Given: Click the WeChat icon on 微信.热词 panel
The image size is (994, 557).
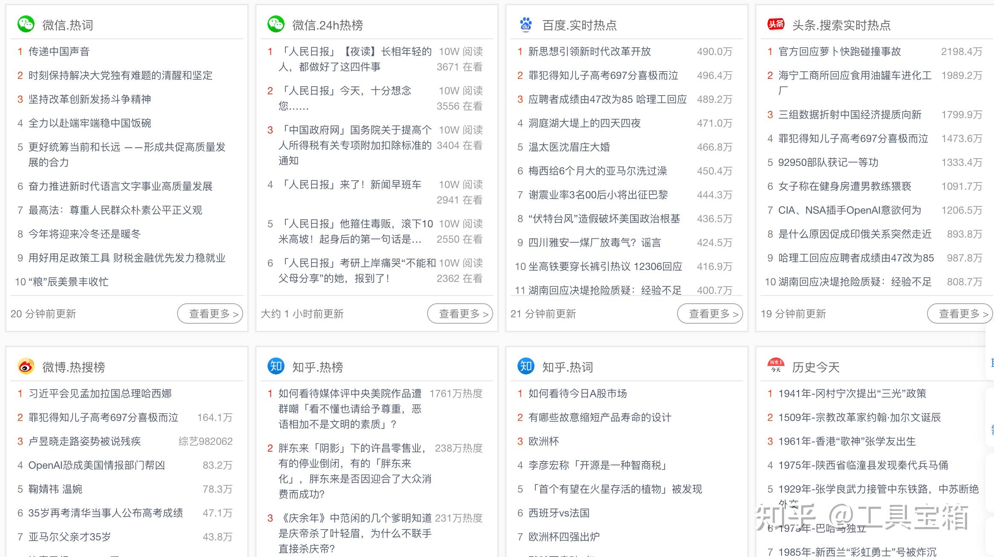Looking at the screenshot, I should point(27,24).
